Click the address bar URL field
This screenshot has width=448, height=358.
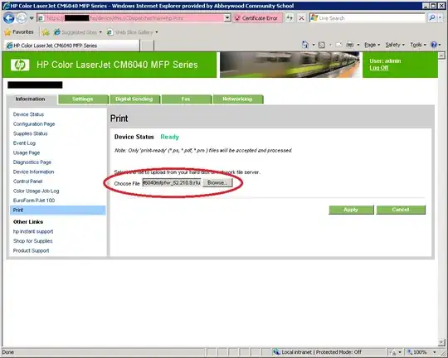pos(131,18)
